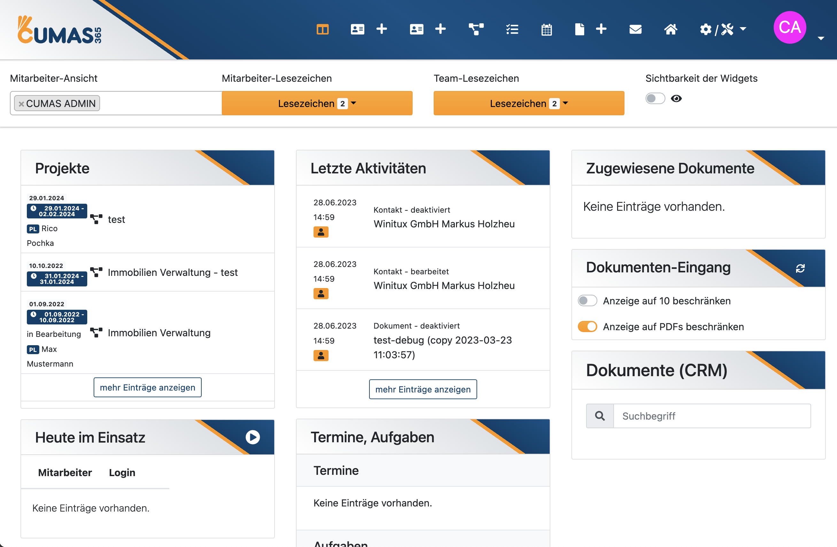
Task: Expand the Mitarbeiter-Lesezeichen dropdown
Action: pyautogui.click(x=317, y=103)
